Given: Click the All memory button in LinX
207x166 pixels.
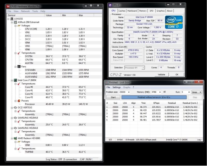Looking at the screenshot, I should click(x=164, y=92).
